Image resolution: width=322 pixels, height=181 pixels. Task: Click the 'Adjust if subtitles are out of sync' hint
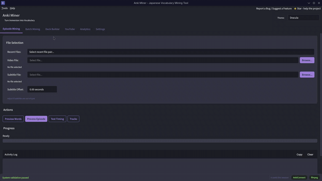point(21,99)
